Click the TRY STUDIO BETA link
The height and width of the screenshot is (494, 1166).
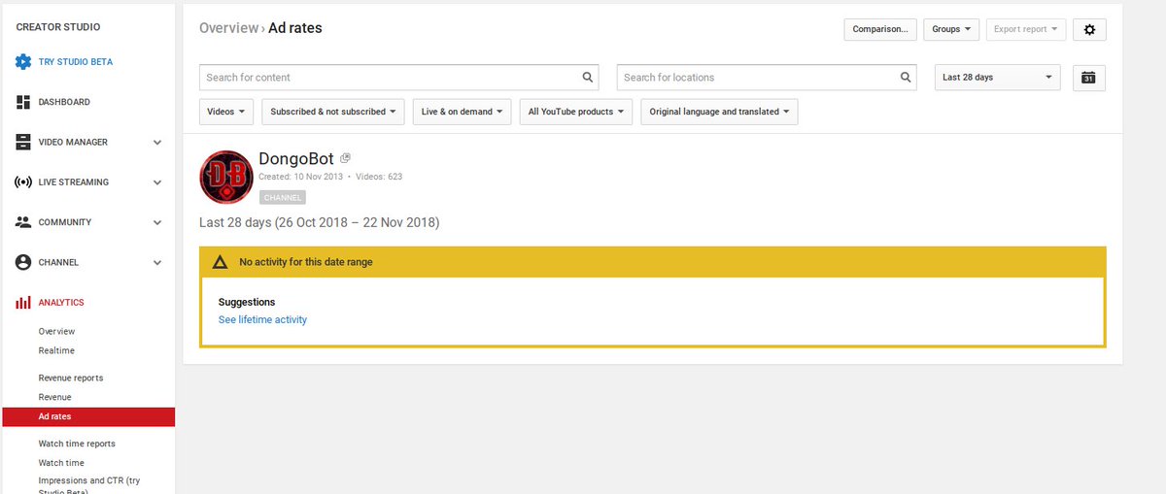click(x=76, y=62)
